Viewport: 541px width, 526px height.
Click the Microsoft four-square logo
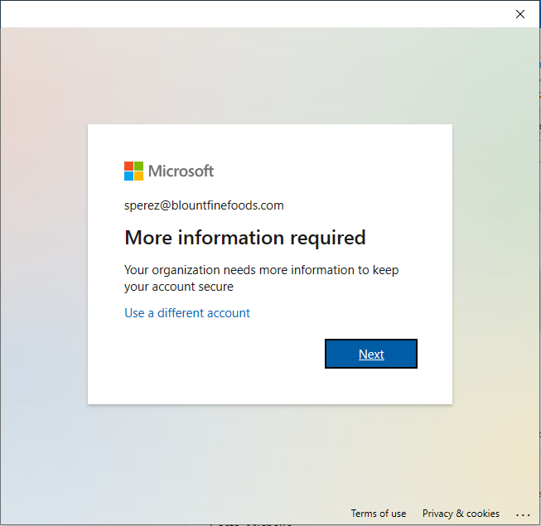pyautogui.click(x=133, y=171)
